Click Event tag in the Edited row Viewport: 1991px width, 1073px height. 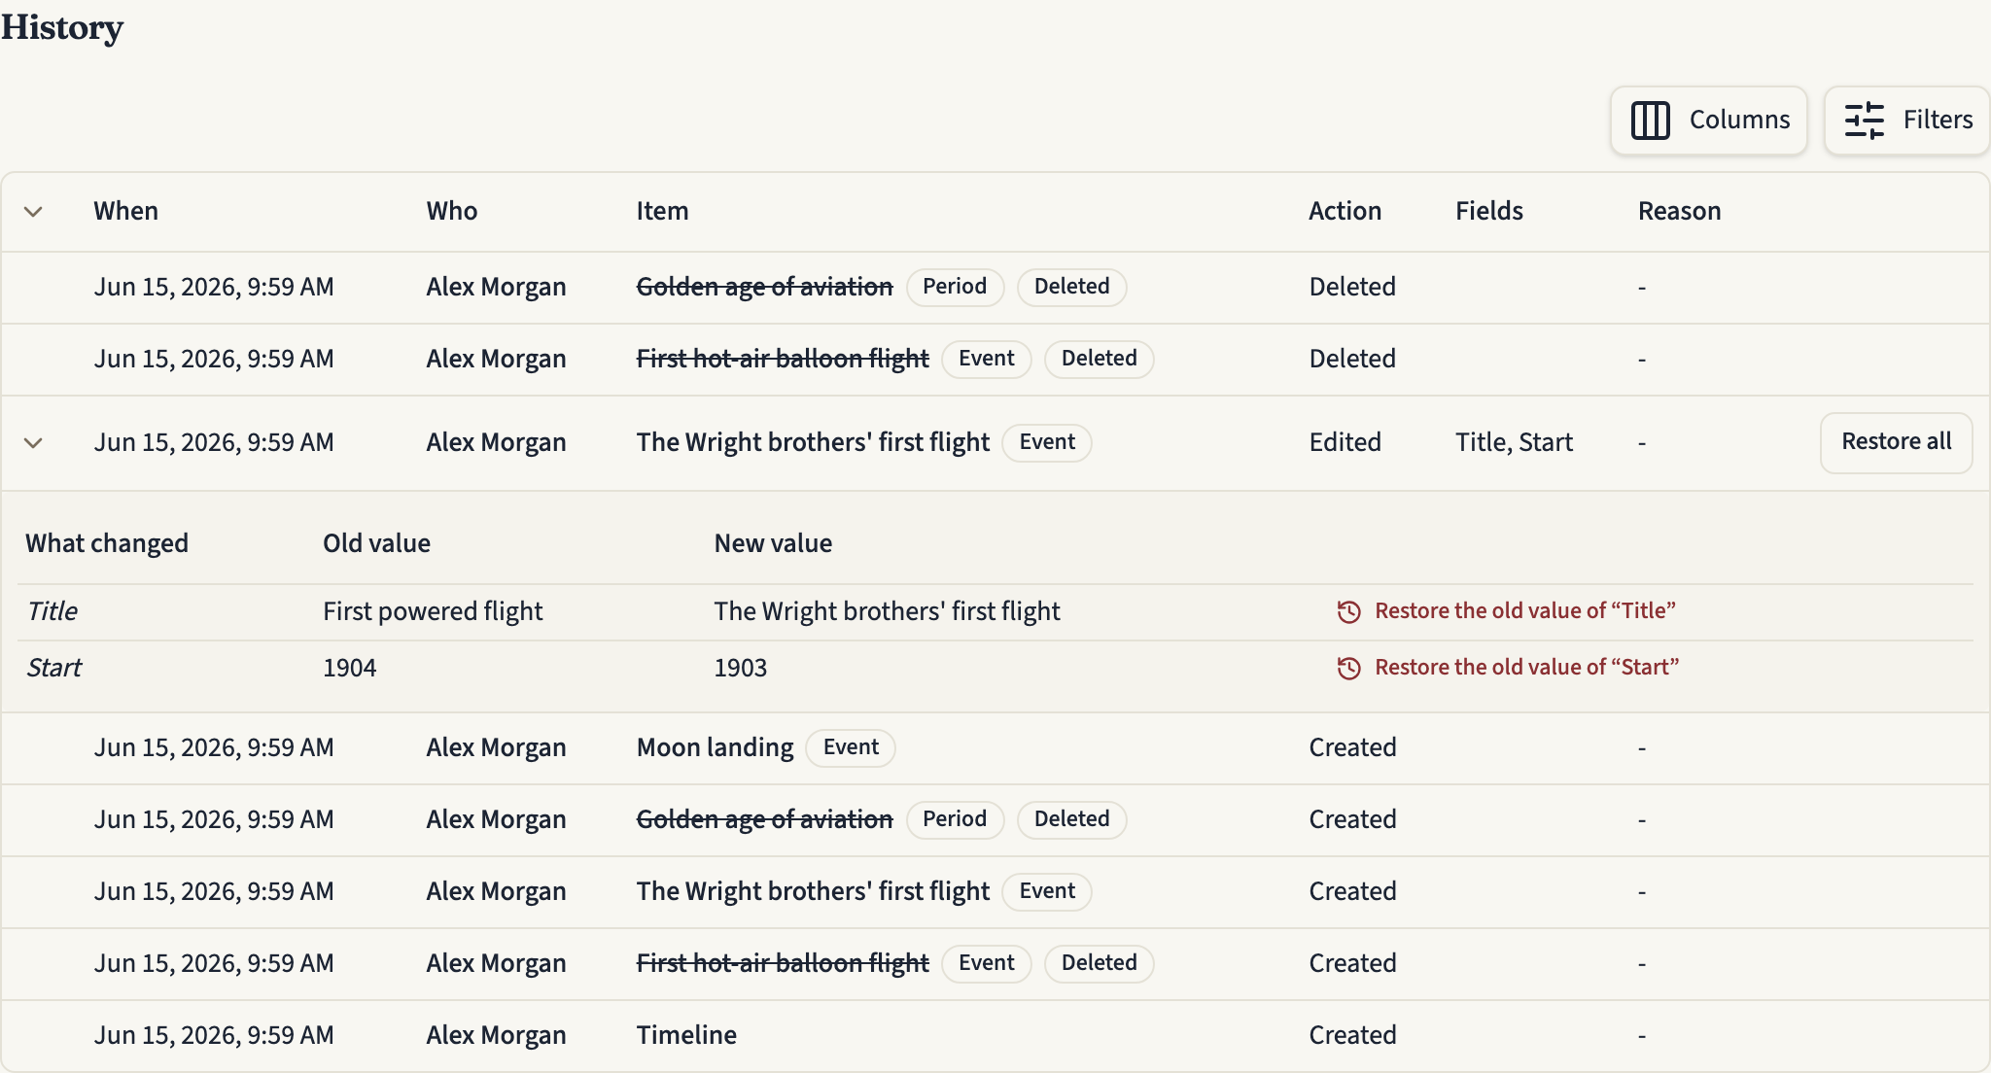coord(1047,442)
